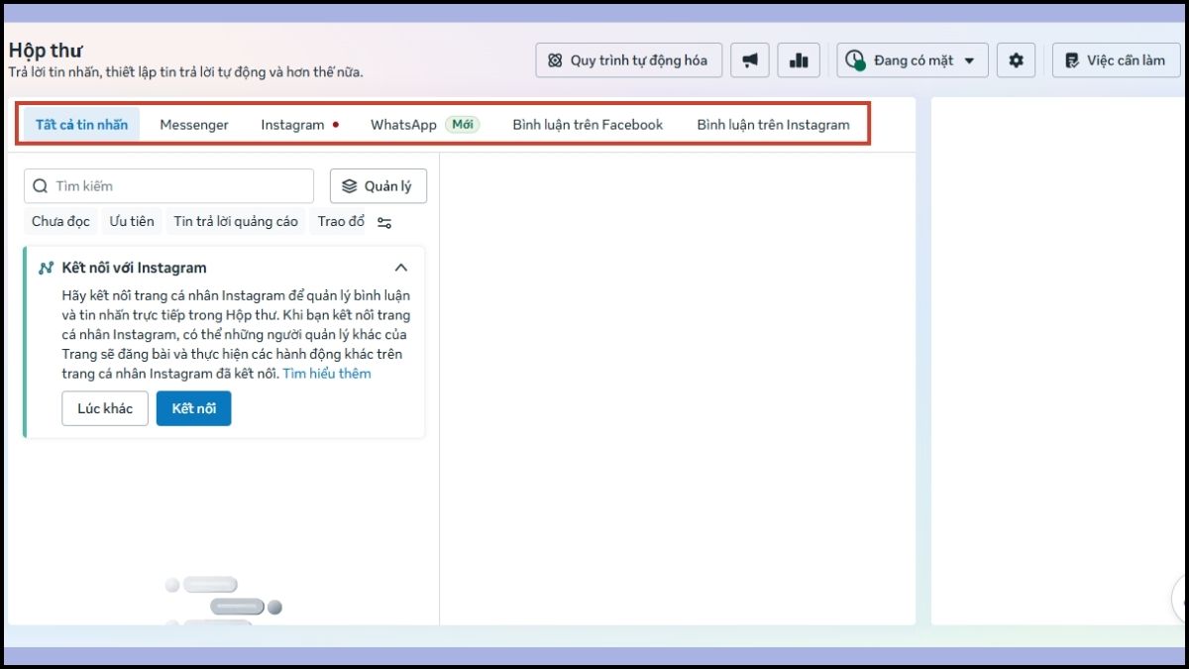Image resolution: width=1189 pixels, height=669 pixels.
Task: Collapse the Kết nối với Instagram card
Action: (x=401, y=268)
